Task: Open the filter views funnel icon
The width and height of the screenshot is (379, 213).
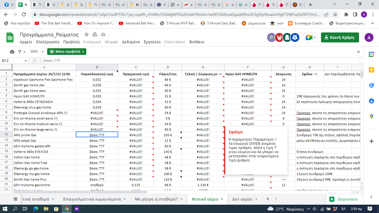Action: click(x=20, y=52)
